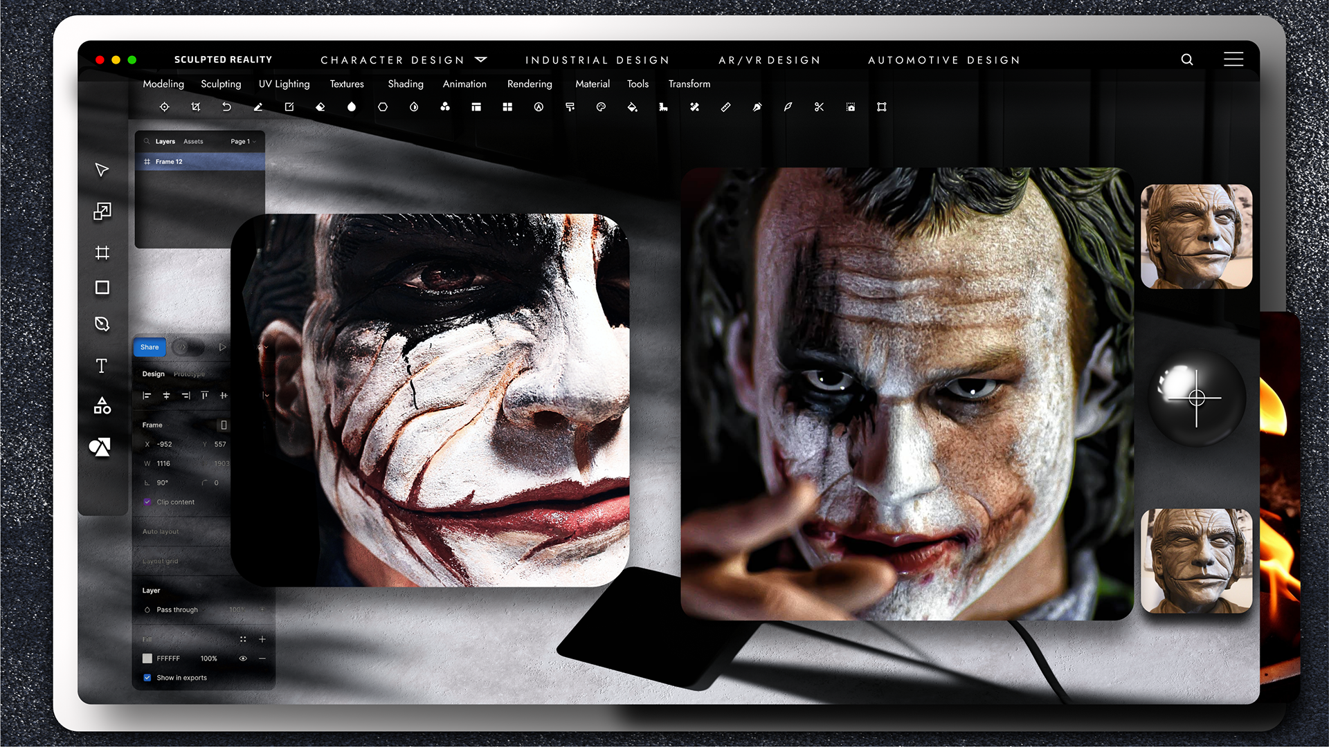Open the Pass through blend mode dropdown

click(x=177, y=610)
